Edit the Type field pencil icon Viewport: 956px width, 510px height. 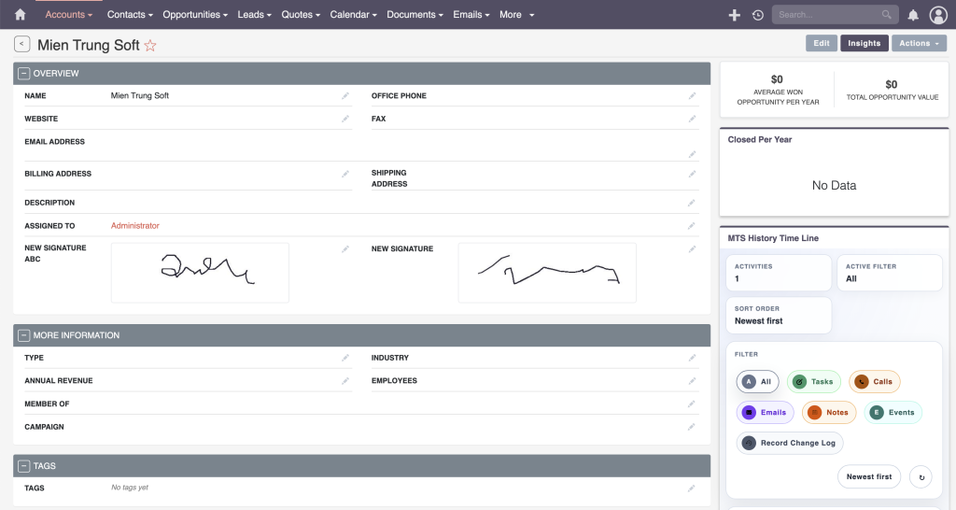pos(345,358)
